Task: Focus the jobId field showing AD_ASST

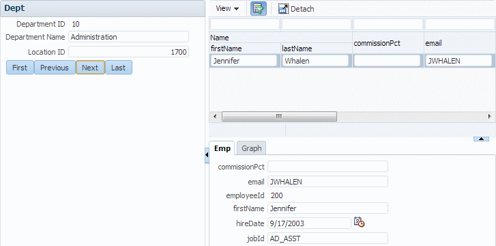Action: click(x=327, y=238)
